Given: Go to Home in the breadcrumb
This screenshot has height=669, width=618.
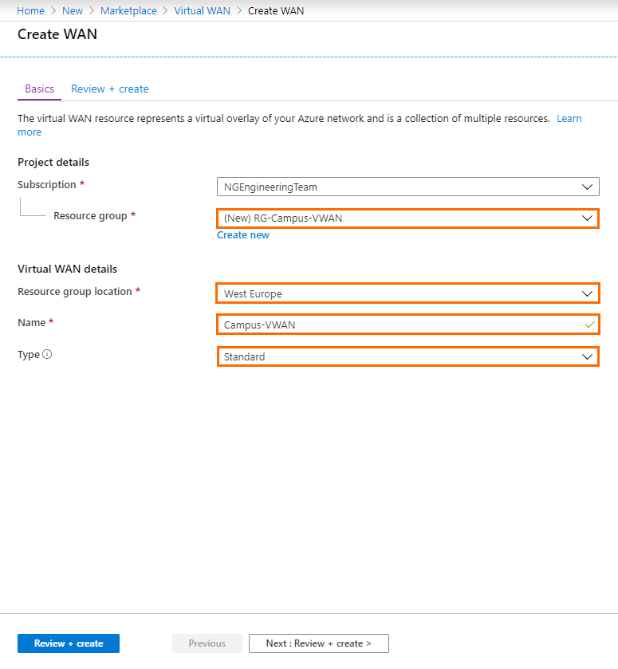Looking at the screenshot, I should tap(31, 11).
